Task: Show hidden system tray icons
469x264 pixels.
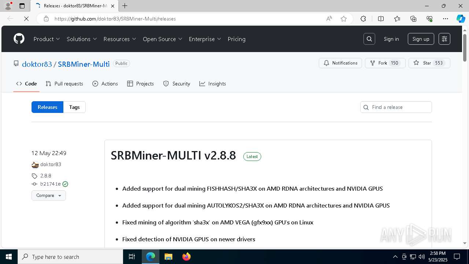Action: coord(395,257)
